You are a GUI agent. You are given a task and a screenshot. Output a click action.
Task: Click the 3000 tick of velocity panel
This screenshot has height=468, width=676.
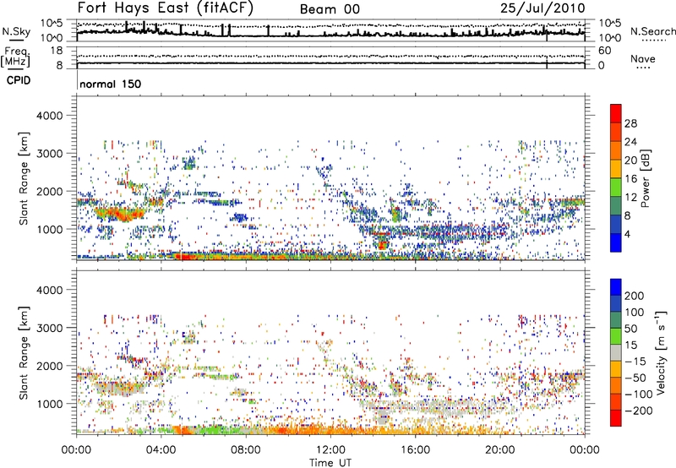pos(49,328)
